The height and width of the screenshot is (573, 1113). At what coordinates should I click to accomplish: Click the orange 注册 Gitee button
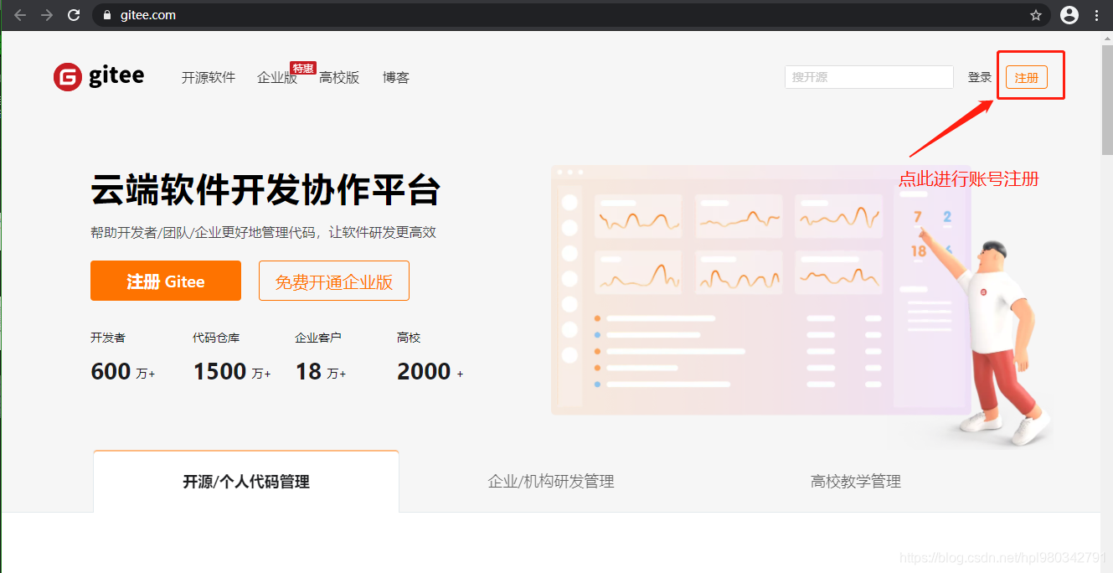point(166,281)
